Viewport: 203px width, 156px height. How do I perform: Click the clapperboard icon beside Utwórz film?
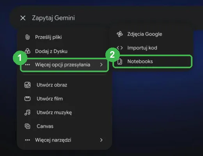tap(27, 99)
